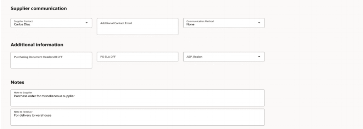Expand the Communication Method dropdown arrow
The image size is (363, 129).
click(x=259, y=23)
